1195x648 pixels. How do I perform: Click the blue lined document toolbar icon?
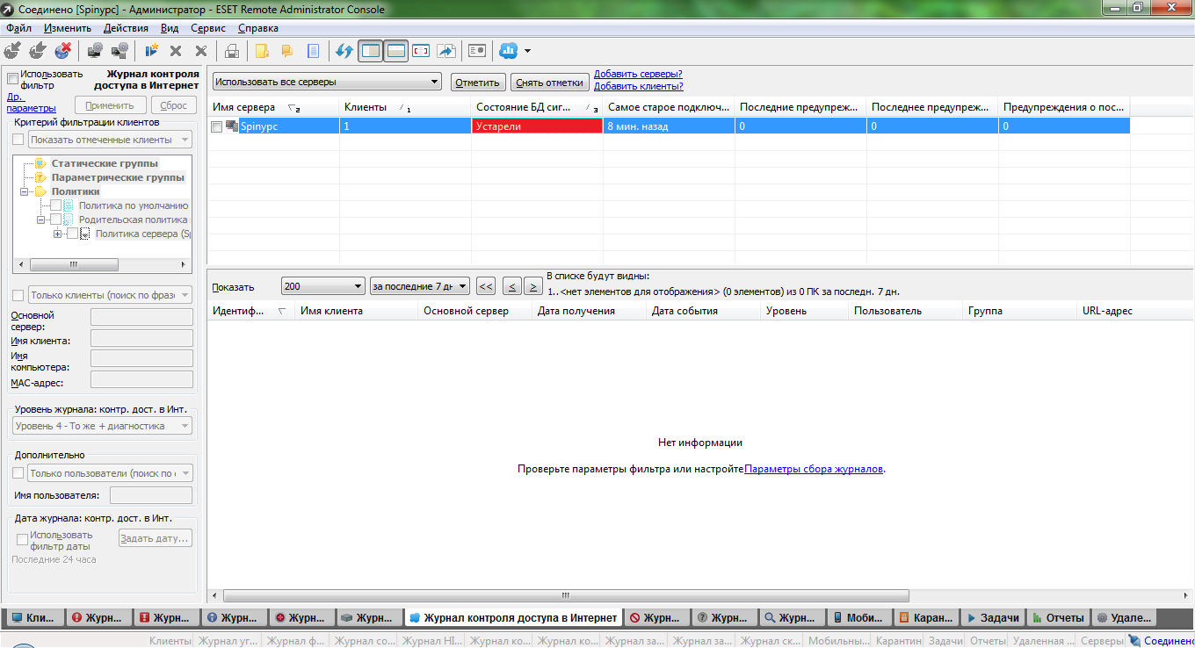(x=312, y=51)
